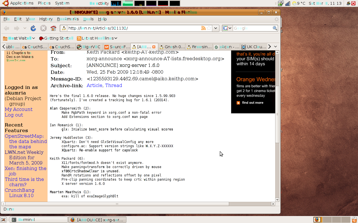Switch to the TigerVNC tab
The image size is (358, 223).
(x=89, y=47)
